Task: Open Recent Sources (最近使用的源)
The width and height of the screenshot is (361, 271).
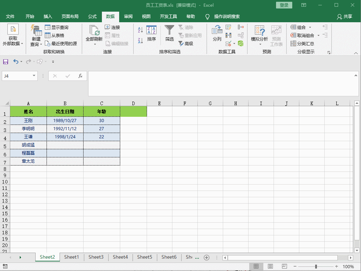Action: 61,43
